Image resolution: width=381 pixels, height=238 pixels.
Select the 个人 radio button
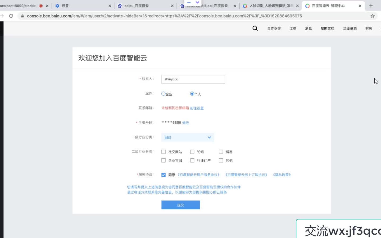[x=192, y=94]
